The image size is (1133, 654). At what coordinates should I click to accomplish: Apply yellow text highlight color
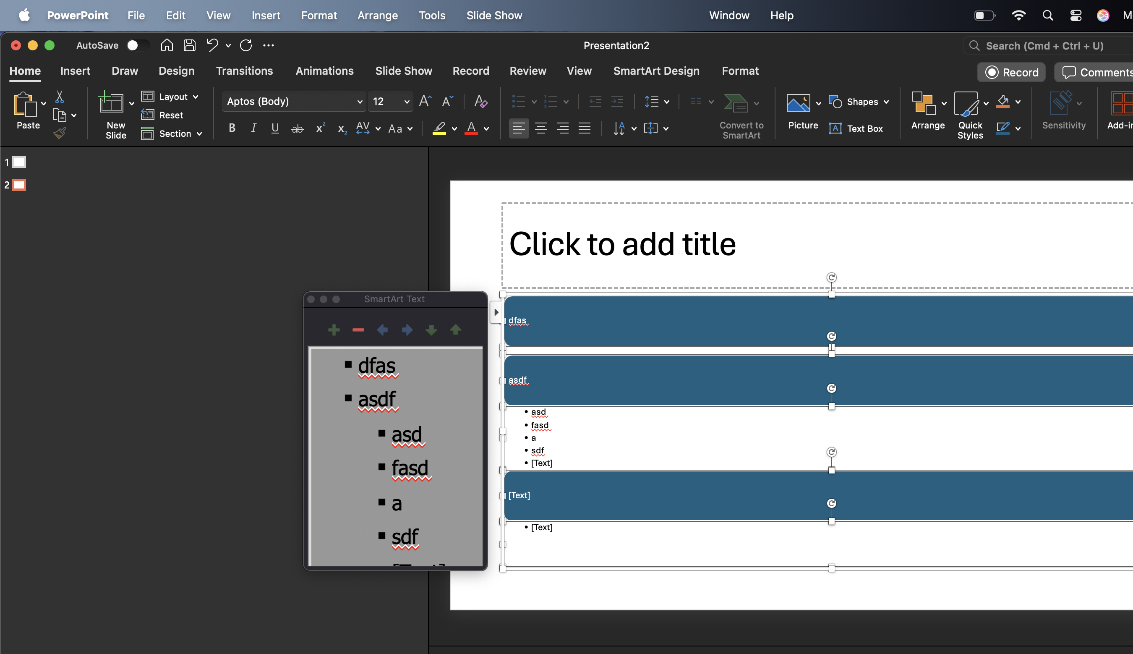coord(439,128)
